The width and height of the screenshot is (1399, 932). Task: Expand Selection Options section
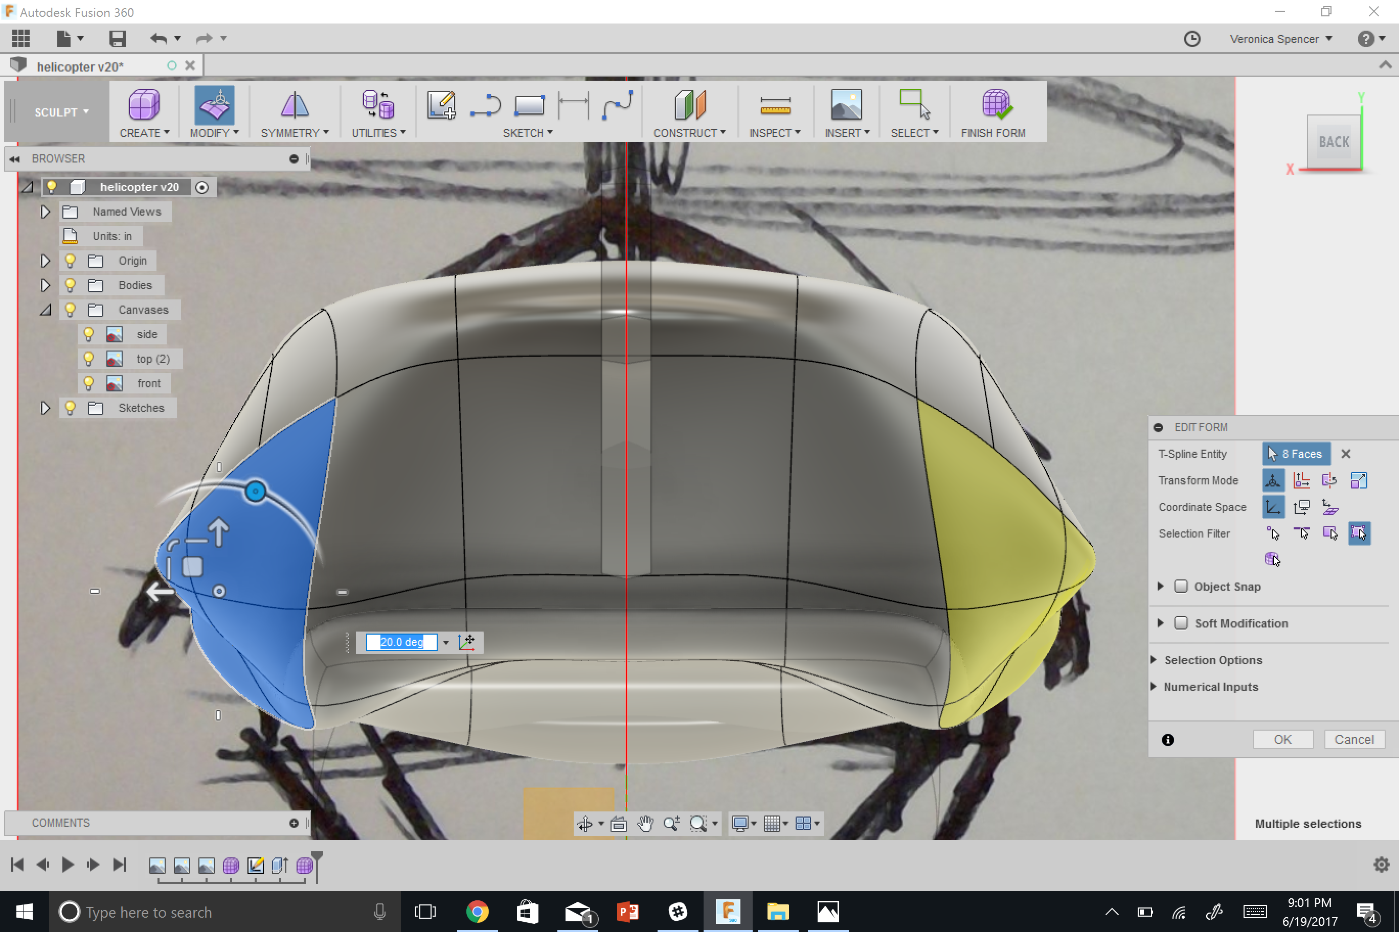click(x=1154, y=660)
